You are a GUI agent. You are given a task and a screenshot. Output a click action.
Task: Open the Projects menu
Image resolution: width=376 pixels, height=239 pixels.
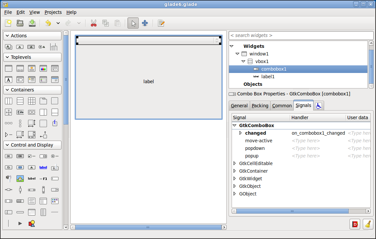click(53, 12)
